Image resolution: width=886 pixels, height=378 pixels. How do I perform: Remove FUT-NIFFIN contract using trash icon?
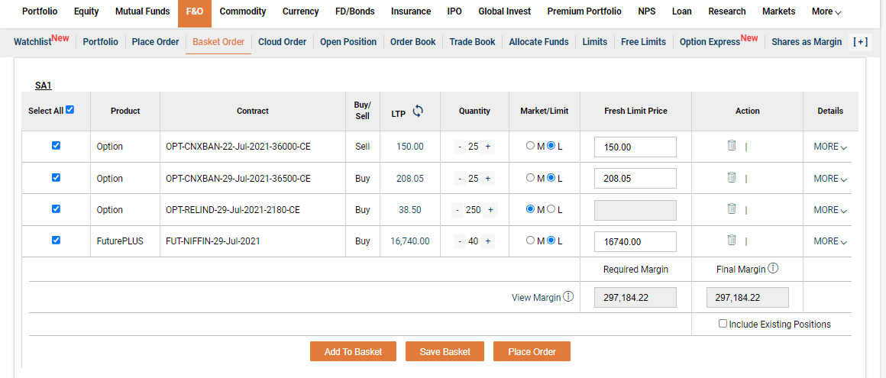tap(731, 241)
